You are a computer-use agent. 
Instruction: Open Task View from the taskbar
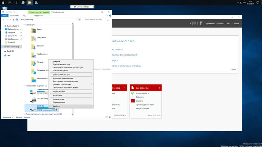(x=16, y=3)
